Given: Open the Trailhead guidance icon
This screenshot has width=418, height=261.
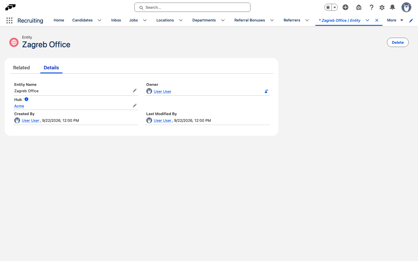Looking at the screenshot, I should [x=359, y=7].
